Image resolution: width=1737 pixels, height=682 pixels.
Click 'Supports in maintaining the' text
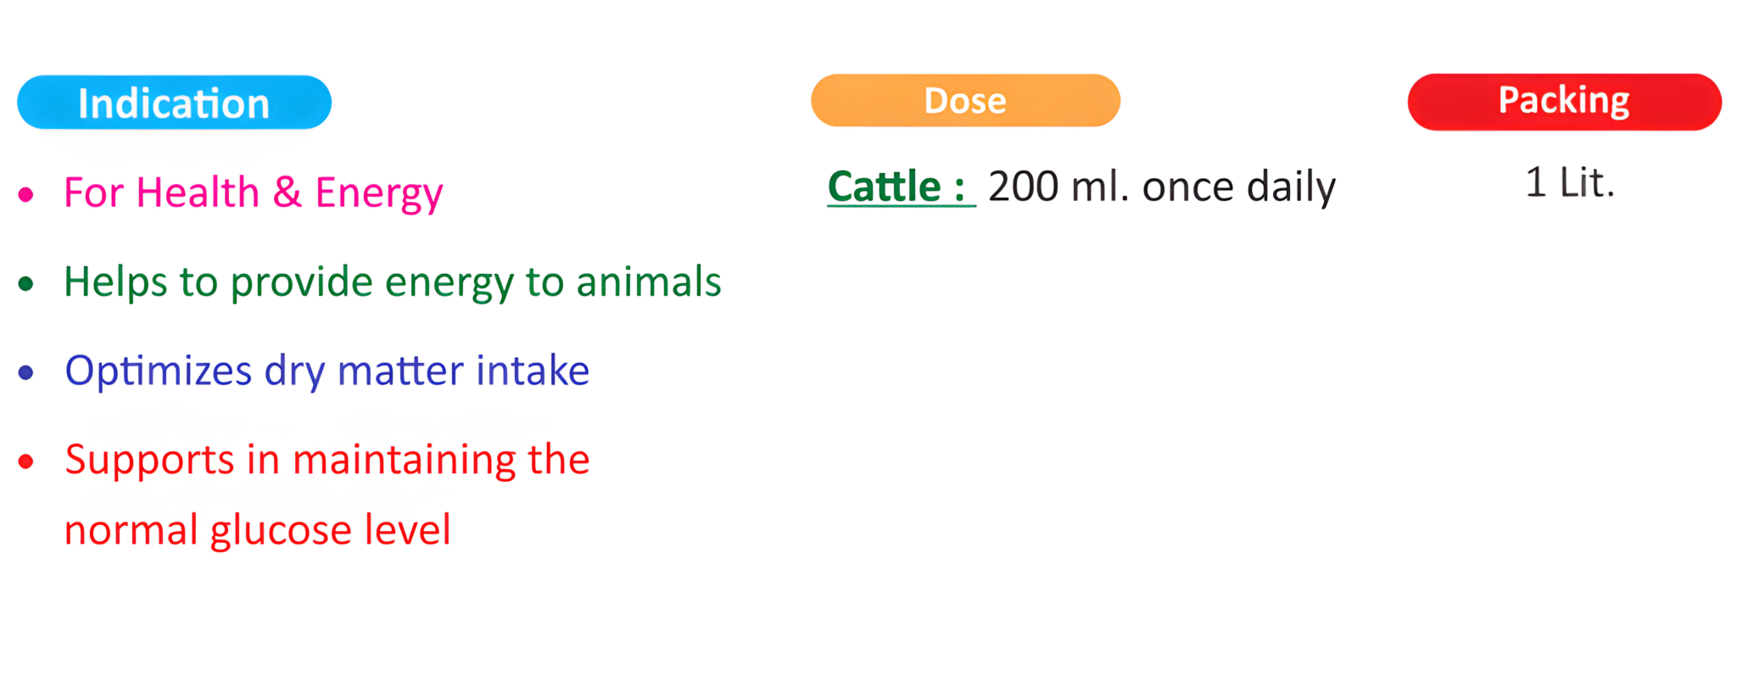point(327,460)
